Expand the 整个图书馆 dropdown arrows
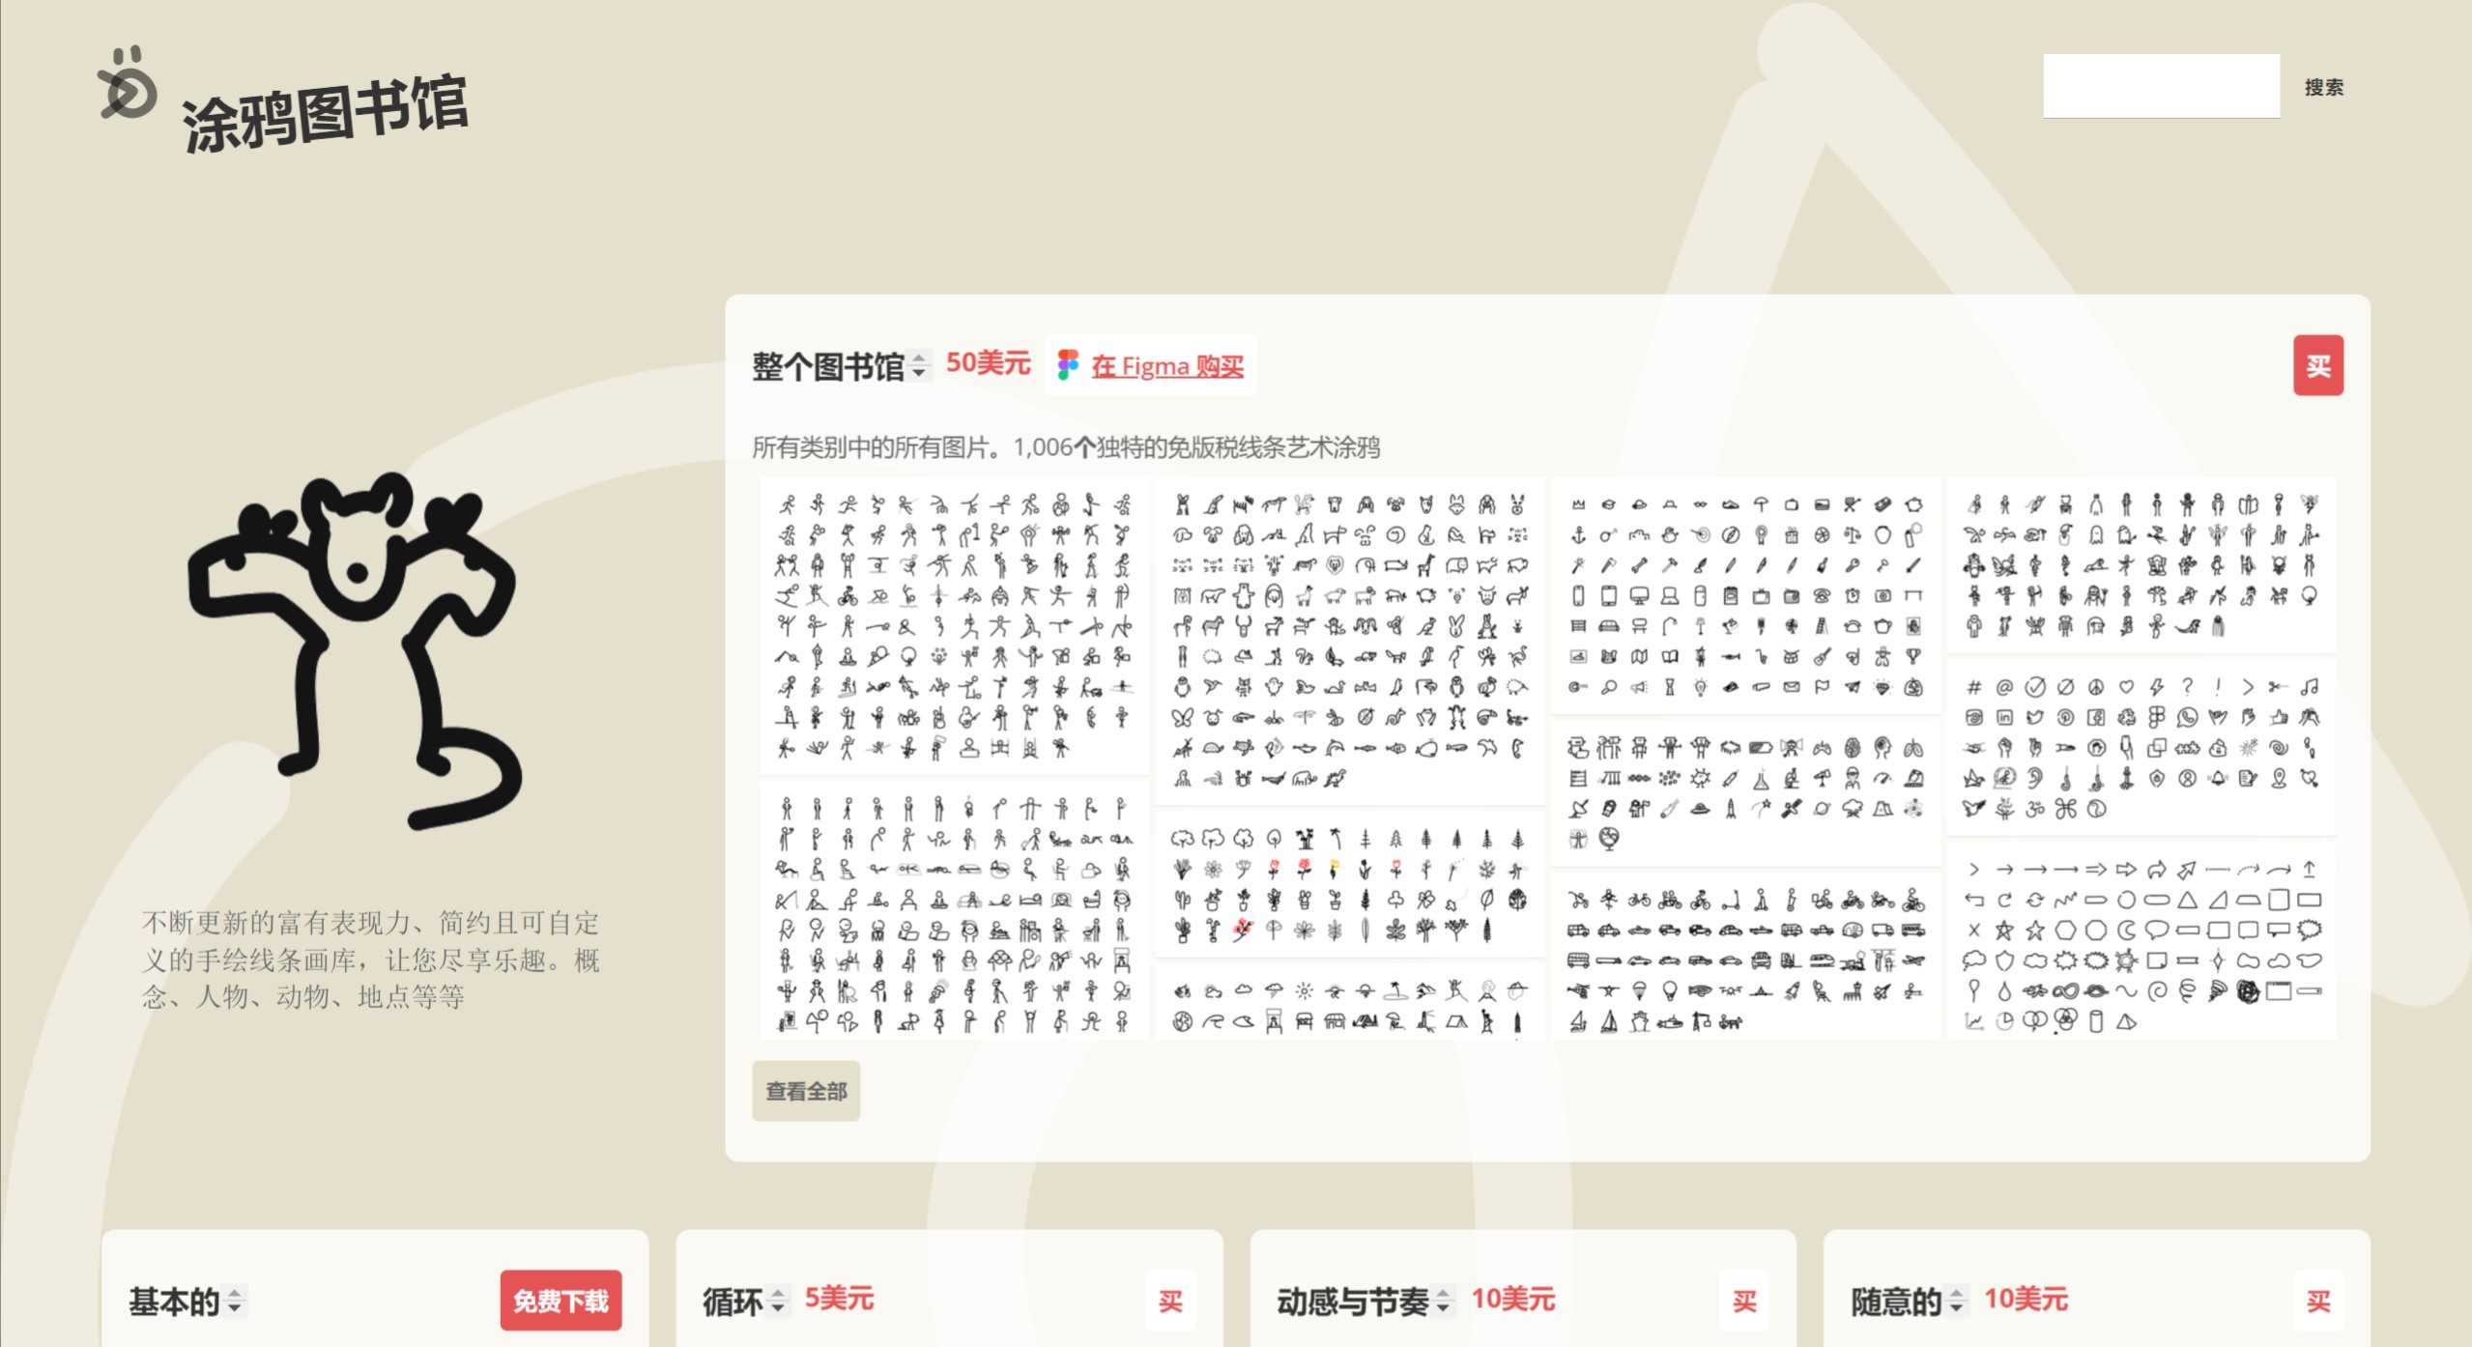This screenshot has height=1347, width=2472. pyautogui.click(x=919, y=365)
